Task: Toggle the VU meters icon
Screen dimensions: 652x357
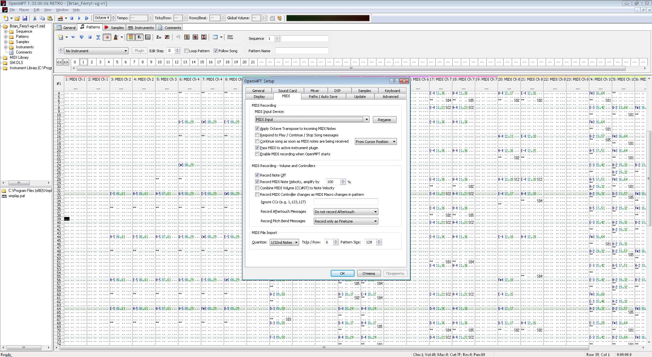Action: tap(131, 37)
